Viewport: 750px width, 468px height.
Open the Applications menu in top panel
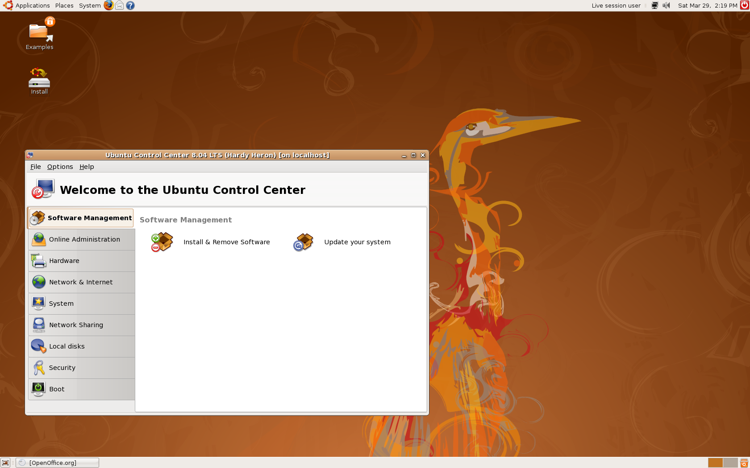click(33, 5)
